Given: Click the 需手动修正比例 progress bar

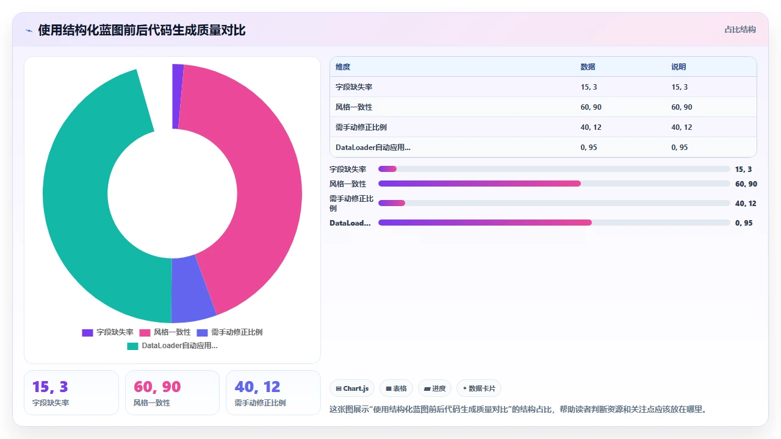Looking at the screenshot, I should pos(554,203).
